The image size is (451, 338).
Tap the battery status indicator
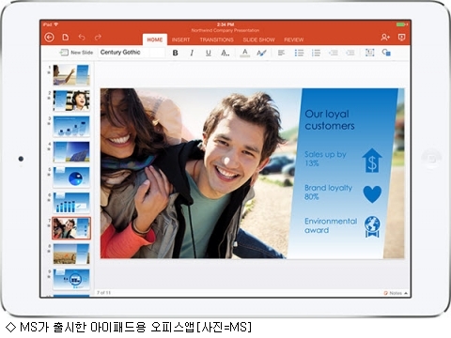click(402, 24)
